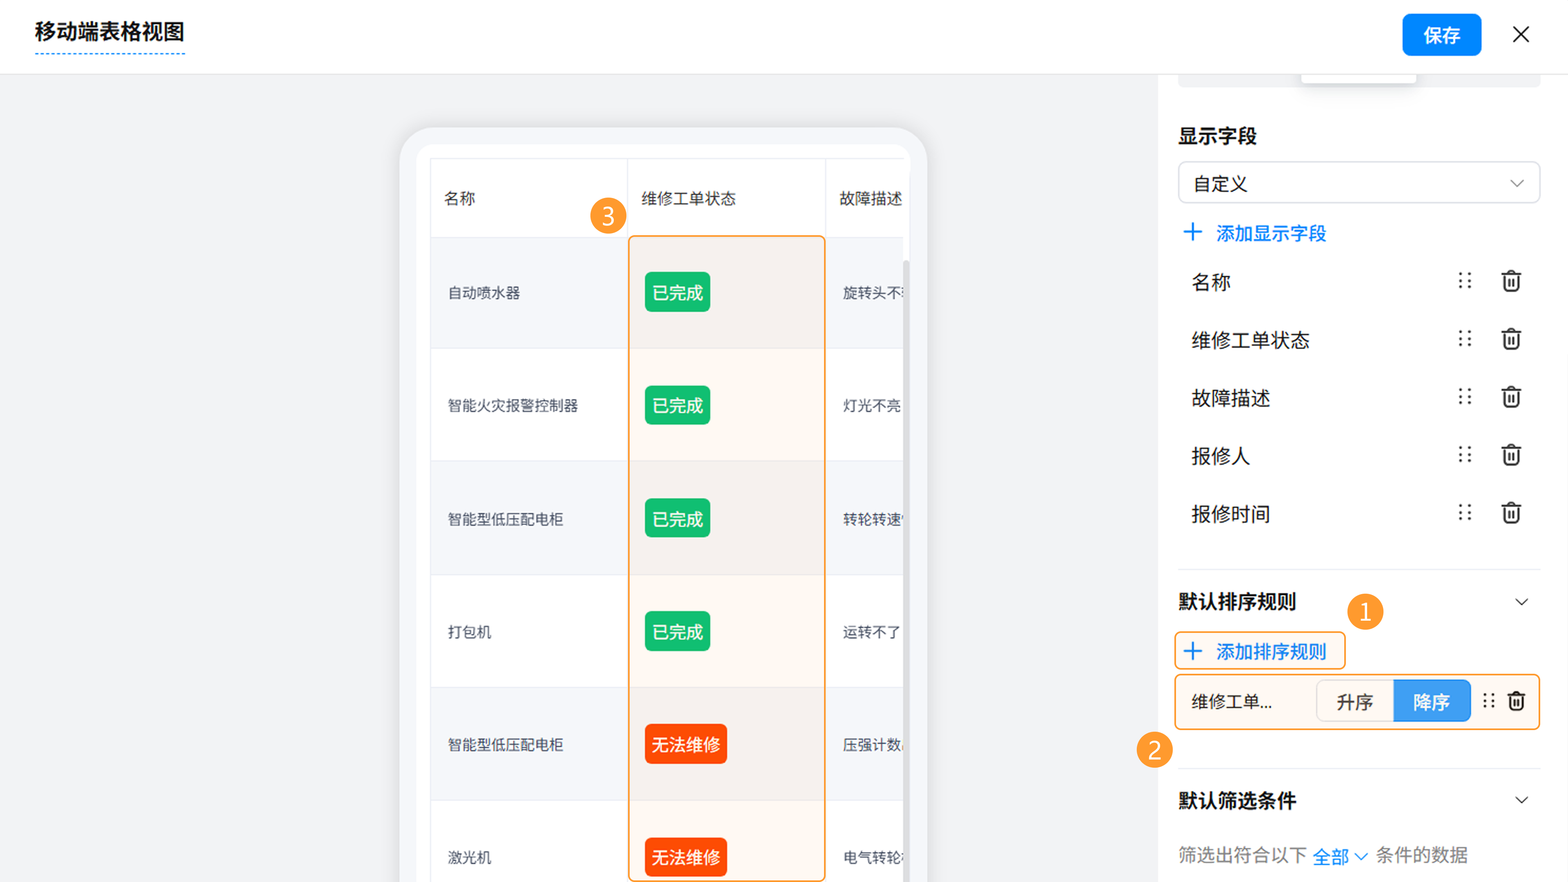Viewport: 1568px width, 882px height.
Task: Delete the 维修工单 sort rule
Action: [x=1516, y=701]
